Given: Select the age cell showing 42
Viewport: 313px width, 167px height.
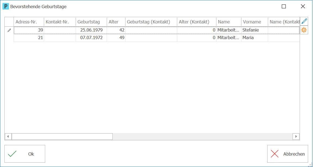Looking at the screenshot, I should (x=116, y=30).
